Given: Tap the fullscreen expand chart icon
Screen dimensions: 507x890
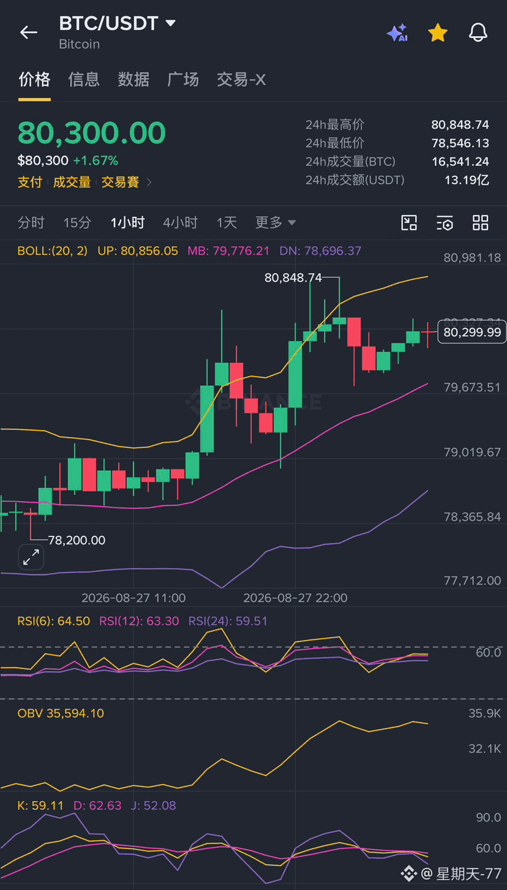Looking at the screenshot, I should tap(31, 557).
